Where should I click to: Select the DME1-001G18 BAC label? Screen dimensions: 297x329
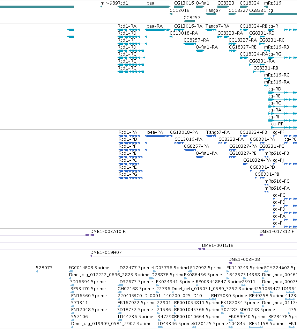(x=217, y=245)
